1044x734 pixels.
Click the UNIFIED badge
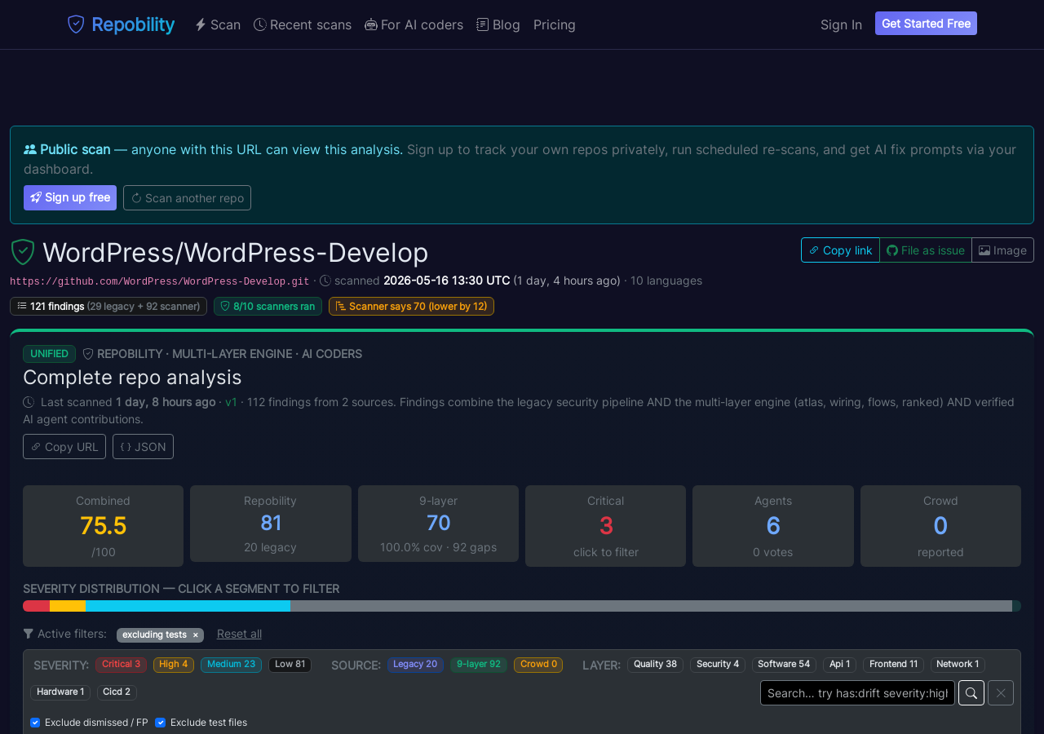click(49, 354)
